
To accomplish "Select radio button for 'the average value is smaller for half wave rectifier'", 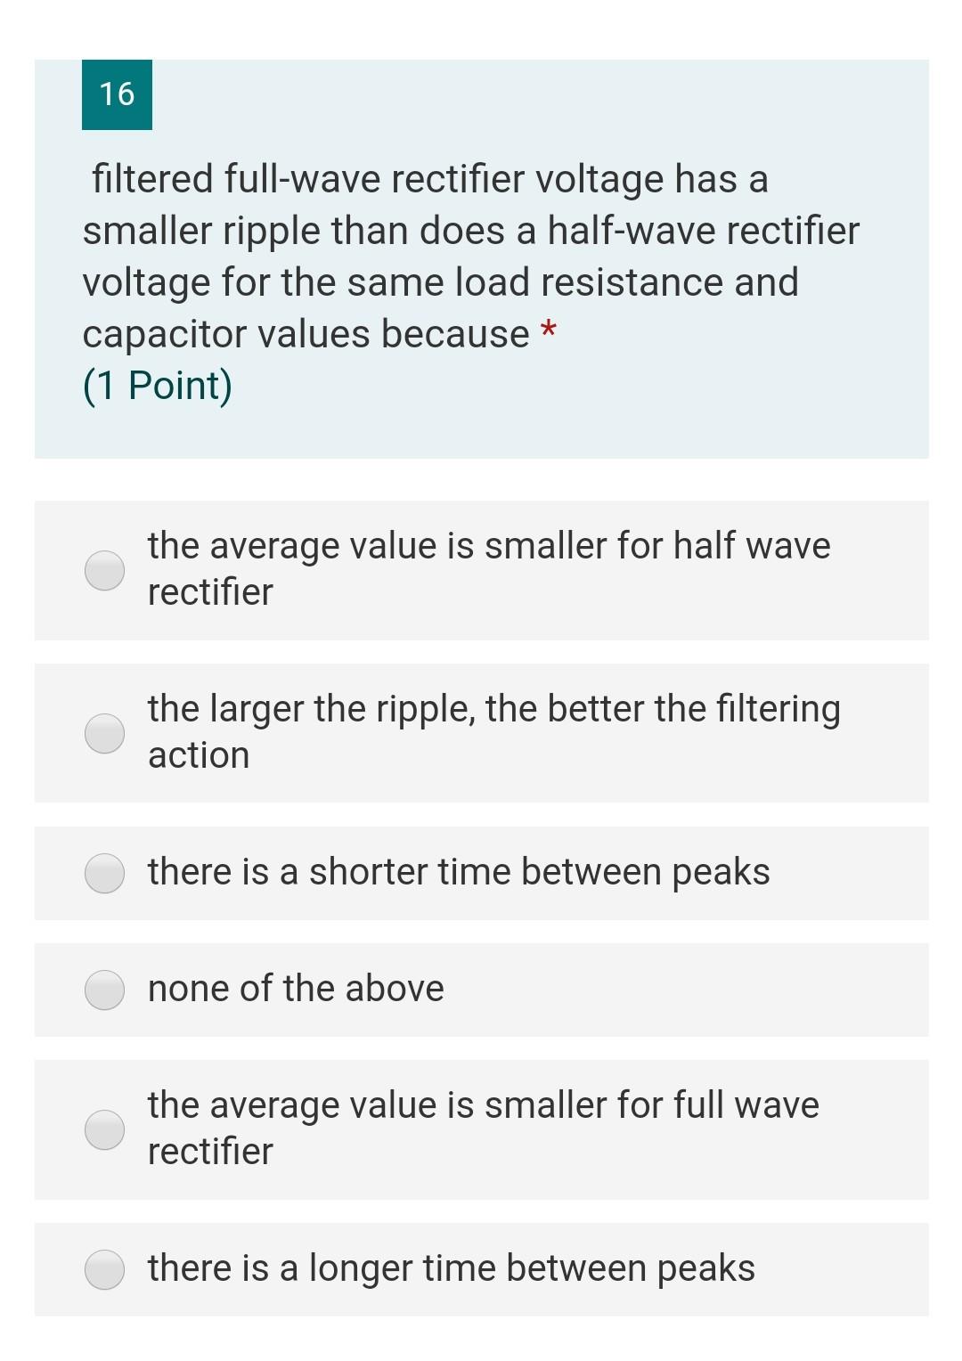I will pos(106,567).
